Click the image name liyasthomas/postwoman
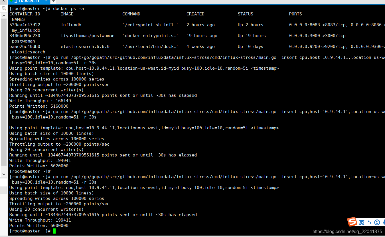The height and width of the screenshot is (237, 385). tap(88, 36)
